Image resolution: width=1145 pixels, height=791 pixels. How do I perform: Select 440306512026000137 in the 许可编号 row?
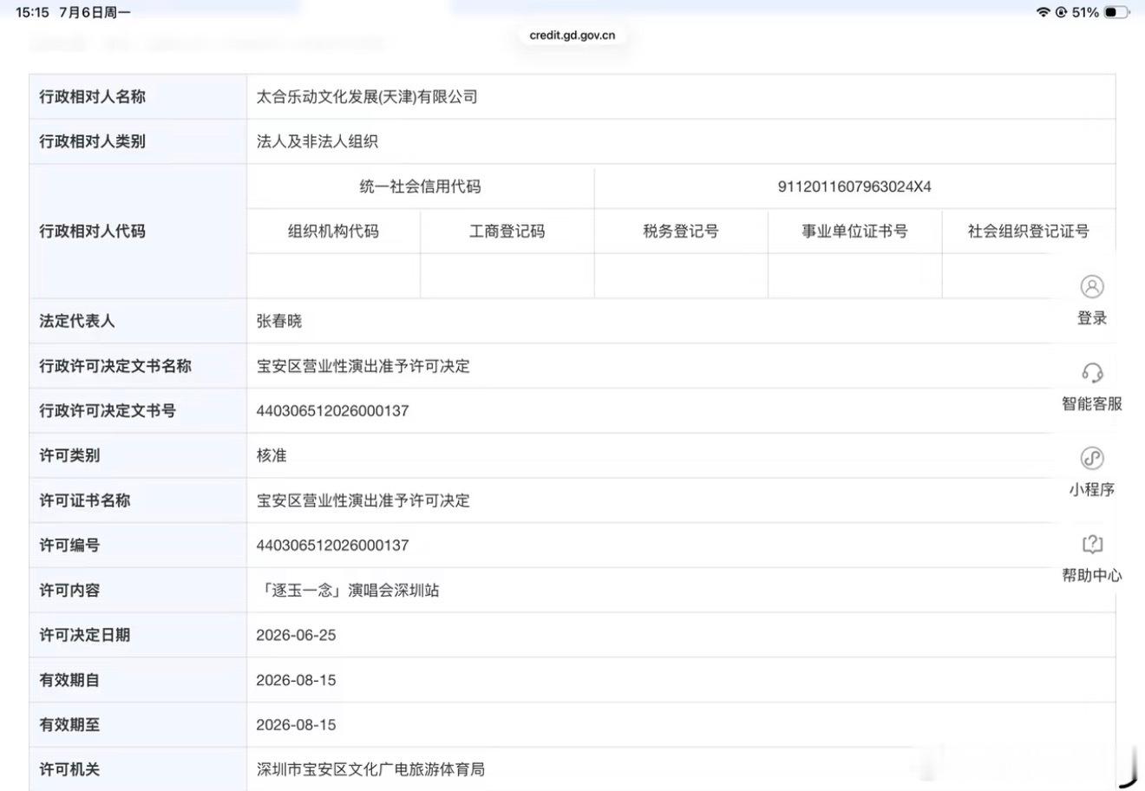pyautogui.click(x=332, y=546)
